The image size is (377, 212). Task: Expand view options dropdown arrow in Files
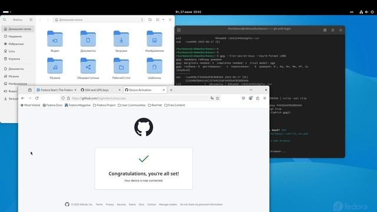coord(163,19)
